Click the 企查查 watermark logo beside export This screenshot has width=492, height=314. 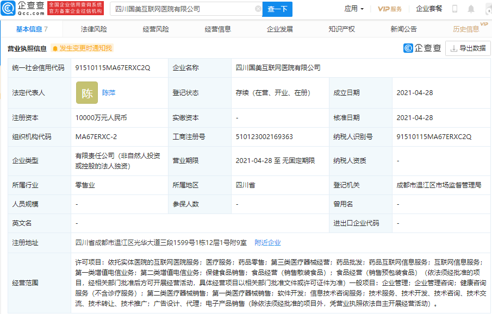[422, 48]
